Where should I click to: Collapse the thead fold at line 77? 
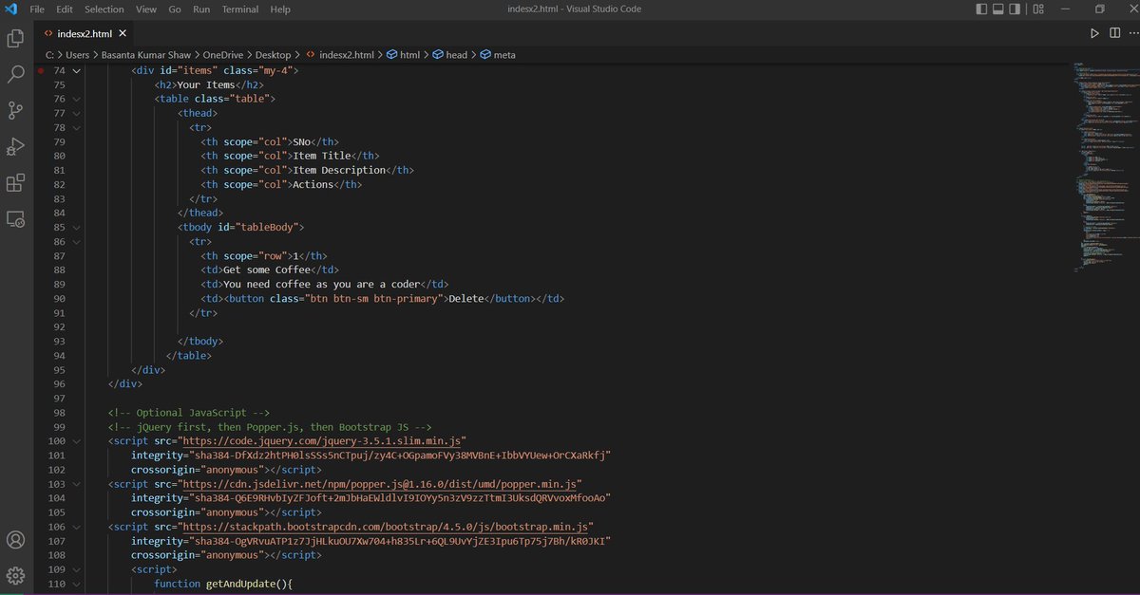tap(77, 113)
